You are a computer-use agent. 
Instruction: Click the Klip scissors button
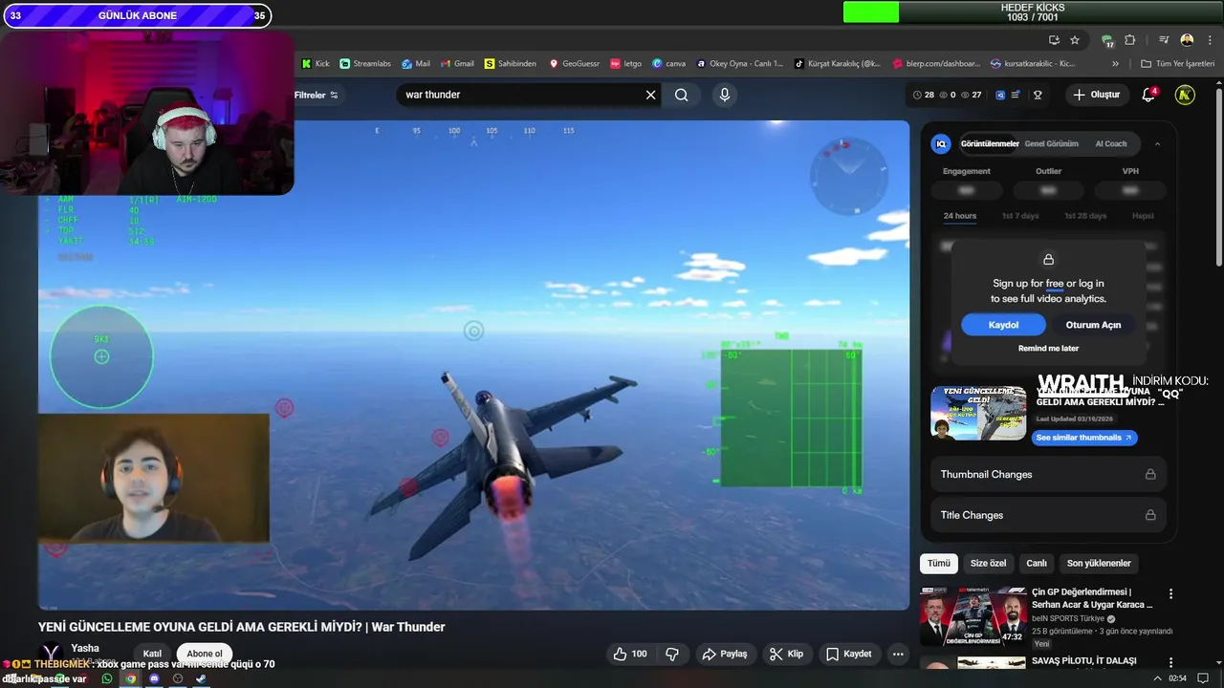click(x=786, y=654)
